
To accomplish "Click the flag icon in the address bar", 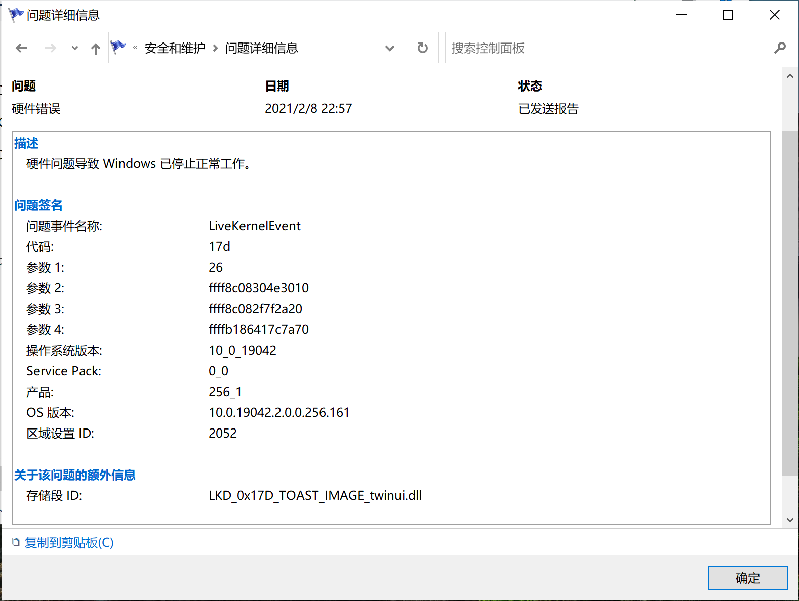I will (118, 47).
